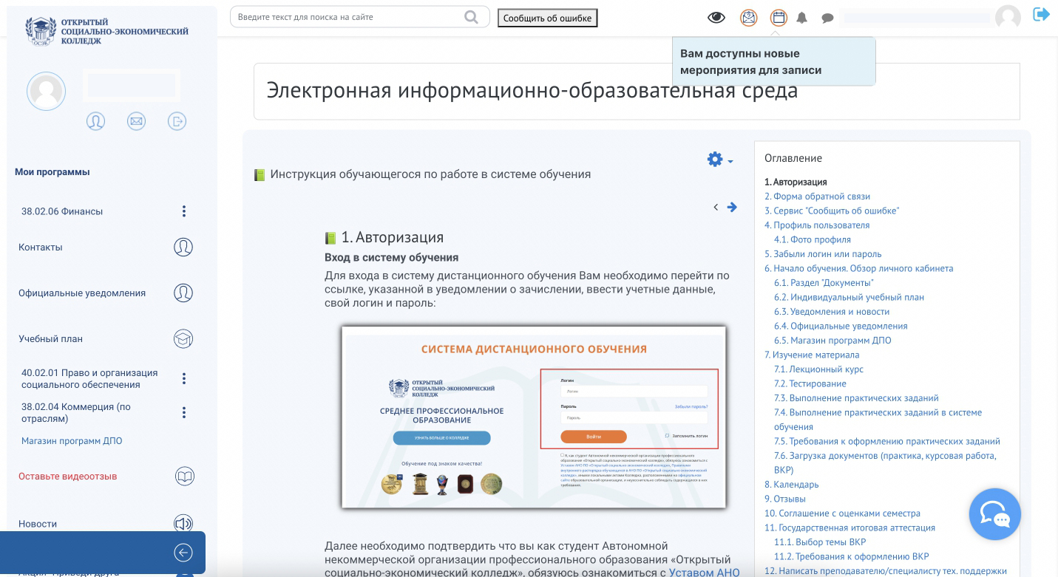Screen dimensions: 1058x577
Task: Open Учебный план in the sidebar
Action: pos(50,338)
